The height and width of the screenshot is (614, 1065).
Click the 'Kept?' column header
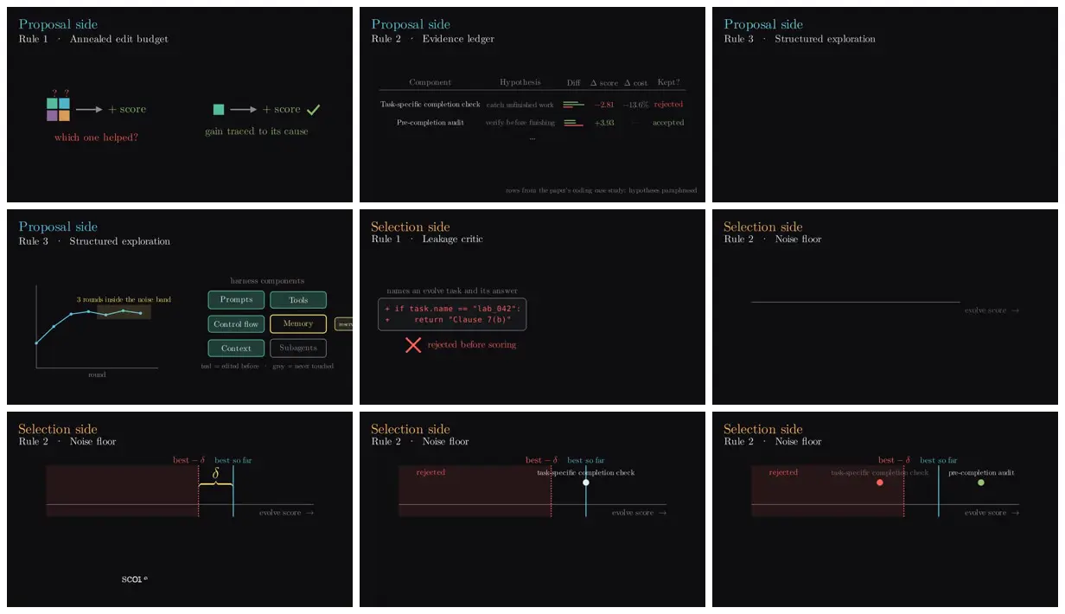[668, 83]
